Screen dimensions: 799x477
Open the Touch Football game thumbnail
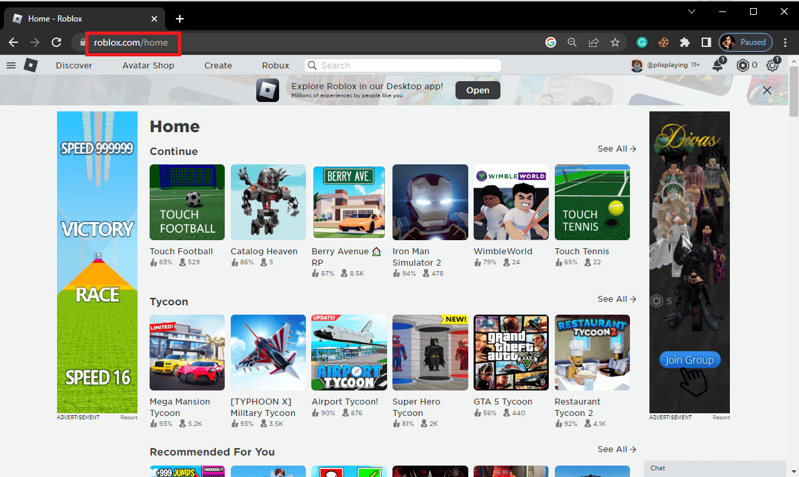point(187,202)
